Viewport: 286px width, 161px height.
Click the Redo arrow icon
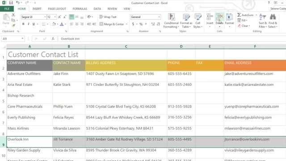[x=27, y=3]
